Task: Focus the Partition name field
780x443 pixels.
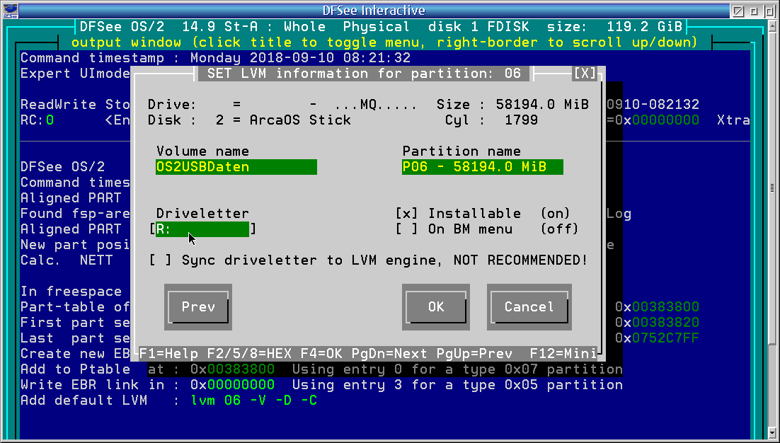Action: [483, 166]
